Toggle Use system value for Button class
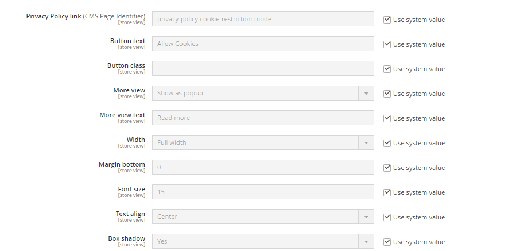The width and height of the screenshot is (512, 251). 387,69
